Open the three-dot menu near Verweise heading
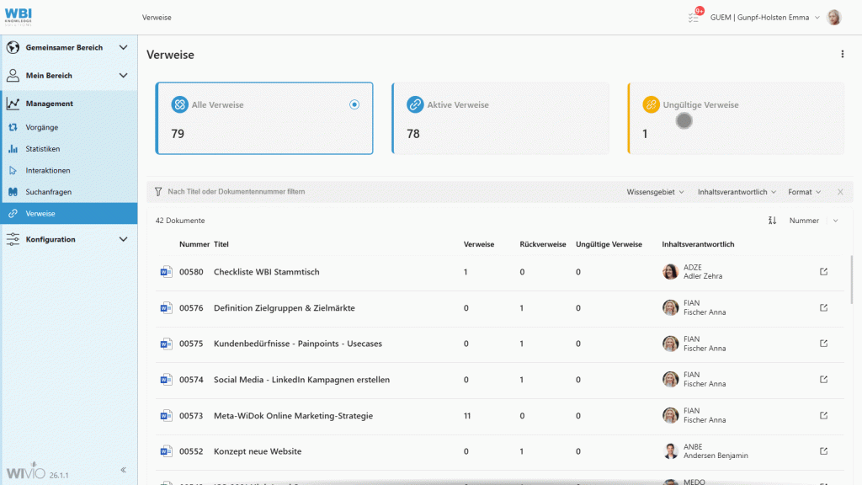Image resolution: width=862 pixels, height=485 pixels. pos(842,53)
